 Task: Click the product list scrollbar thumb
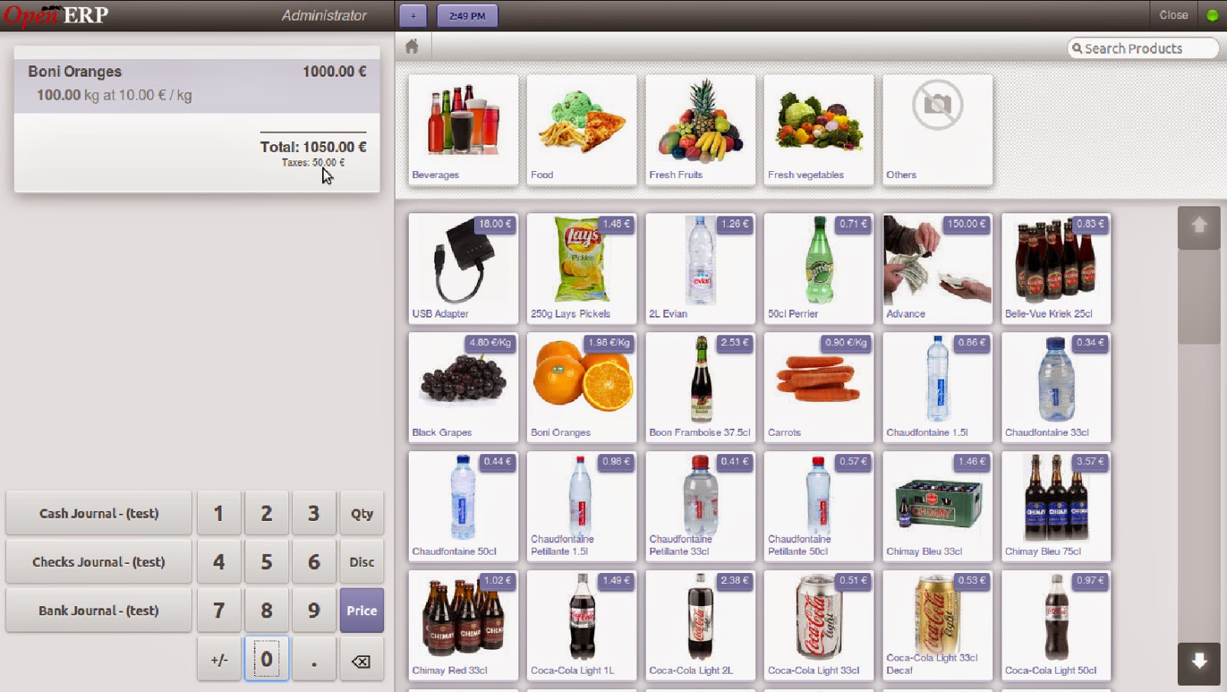(x=1199, y=296)
